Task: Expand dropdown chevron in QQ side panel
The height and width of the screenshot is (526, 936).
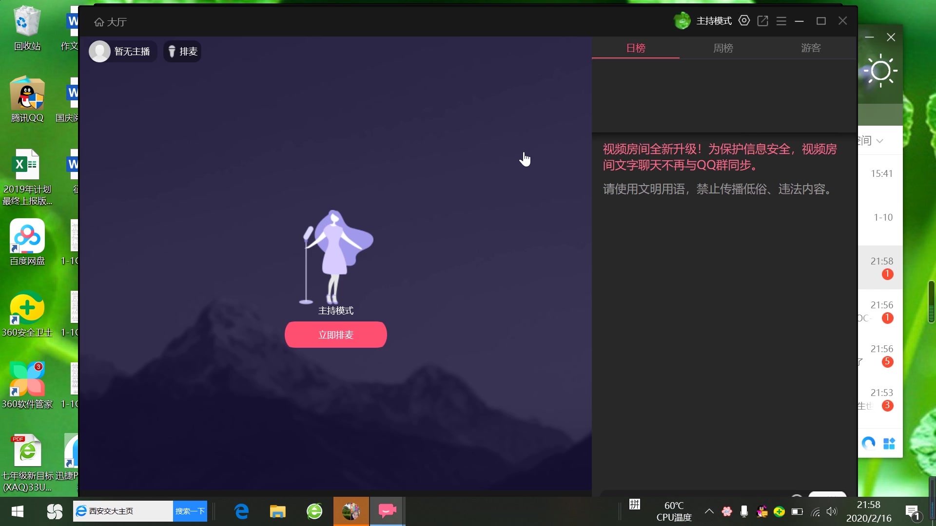Action: (879, 141)
